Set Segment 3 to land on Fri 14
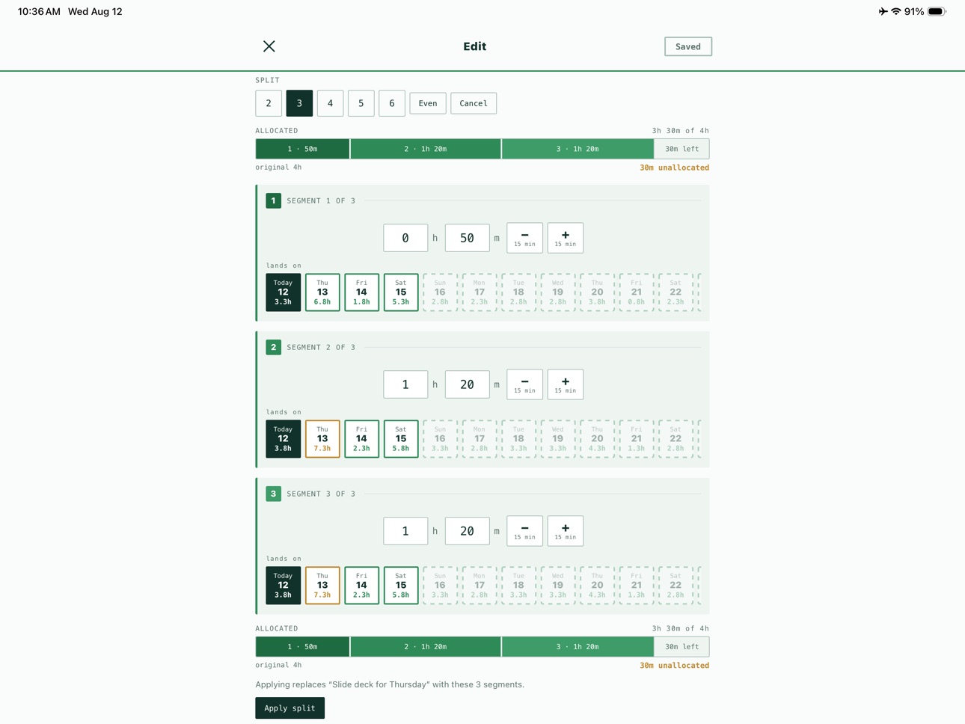 (x=361, y=585)
